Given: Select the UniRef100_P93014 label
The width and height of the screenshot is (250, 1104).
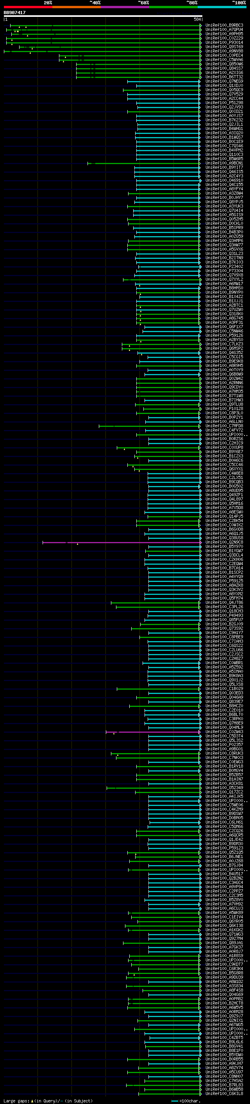Looking at the screenshot, I should click(224, 42).
